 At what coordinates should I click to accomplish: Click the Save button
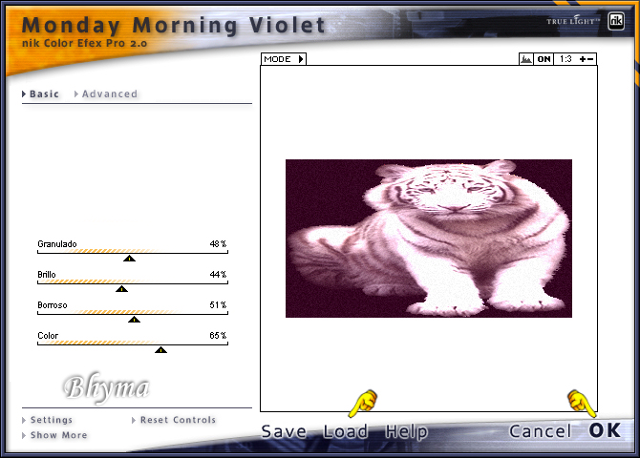pos(284,431)
